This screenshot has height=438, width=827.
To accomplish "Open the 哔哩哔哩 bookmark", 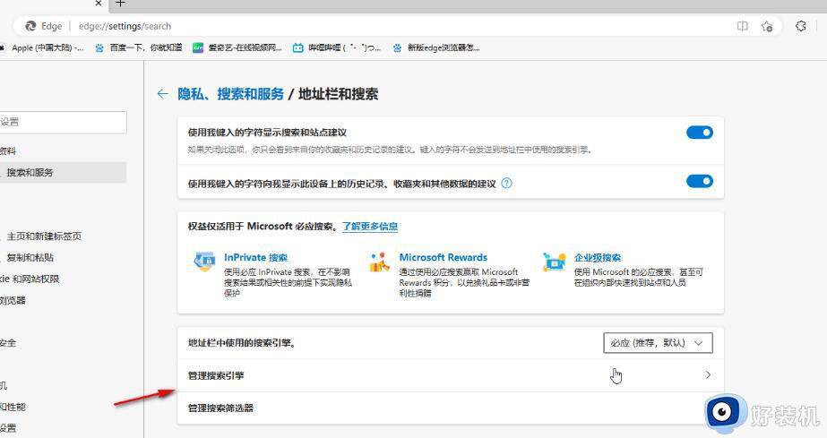I will pyautogui.click(x=337, y=47).
